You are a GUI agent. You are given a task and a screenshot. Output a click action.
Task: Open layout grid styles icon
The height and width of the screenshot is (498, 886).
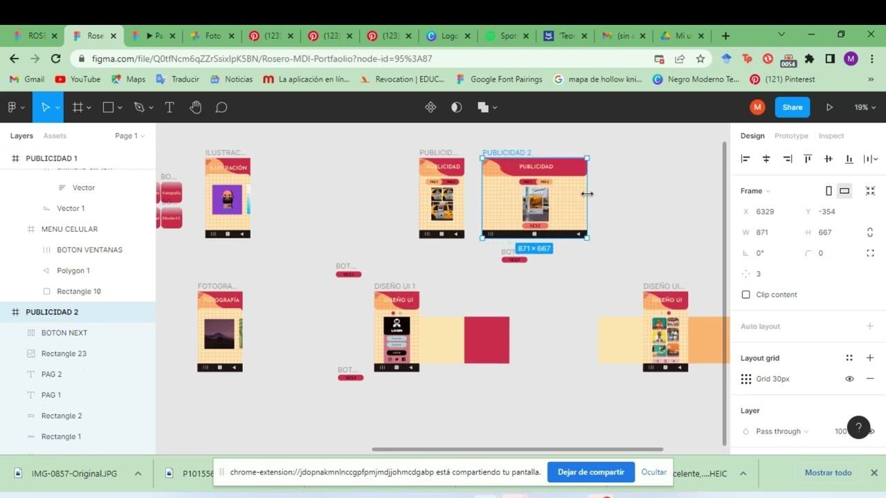(849, 358)
